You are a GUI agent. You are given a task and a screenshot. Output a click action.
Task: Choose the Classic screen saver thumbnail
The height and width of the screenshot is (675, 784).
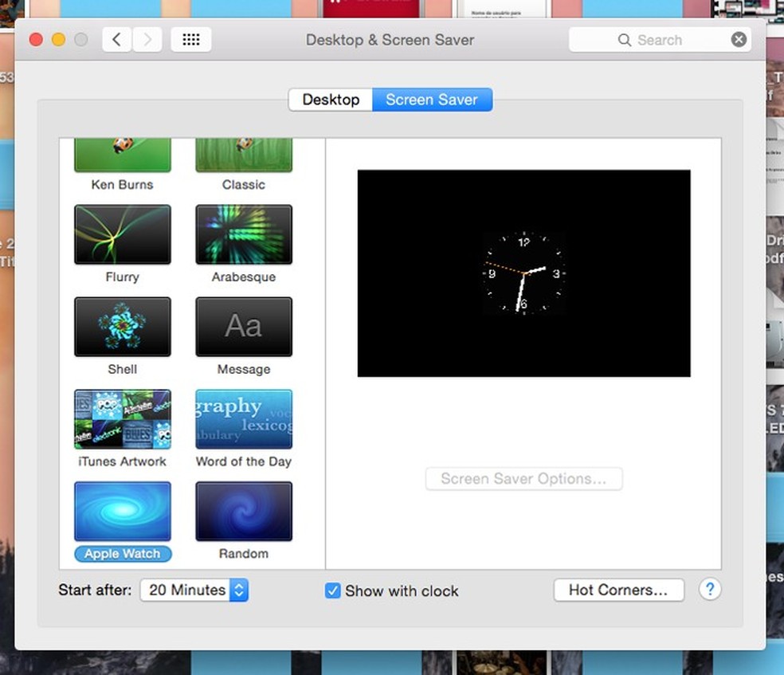click(244, 155)
